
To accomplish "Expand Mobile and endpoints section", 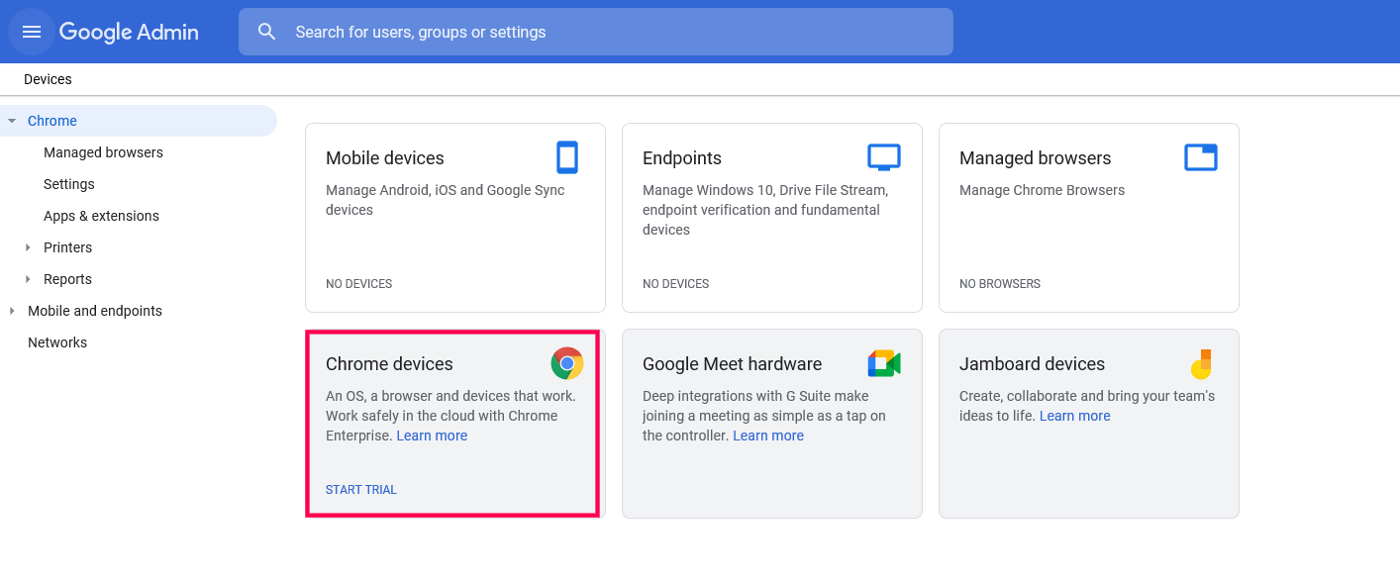I will pos(12,311).
